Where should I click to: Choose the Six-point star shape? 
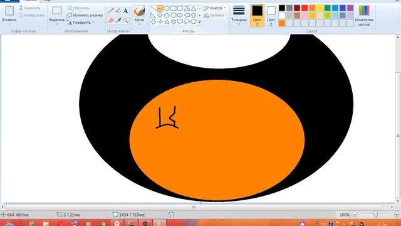(174, 22)
